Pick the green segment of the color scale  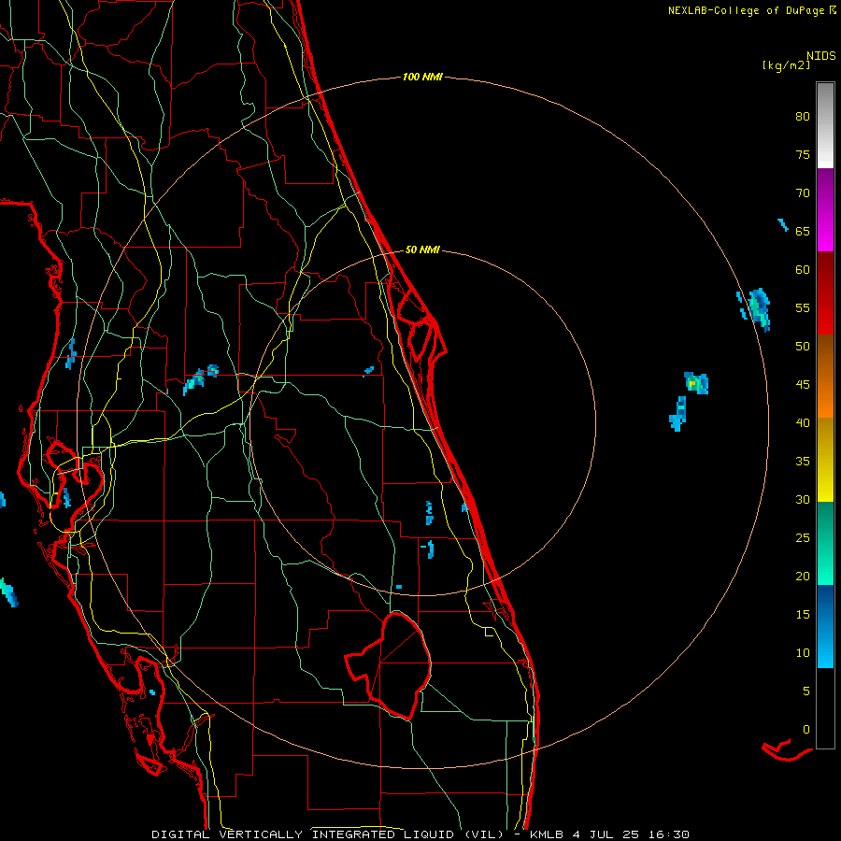click(x=825, y=543)
